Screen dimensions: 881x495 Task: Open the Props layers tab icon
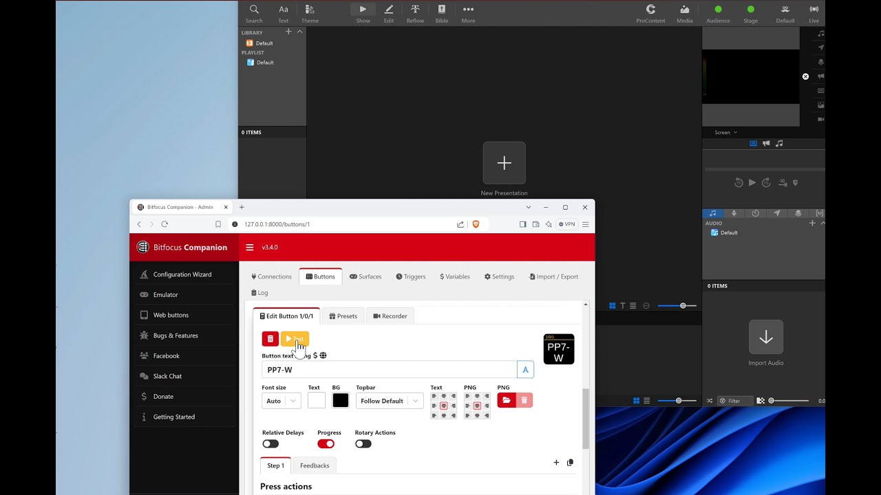coord(798,213)
